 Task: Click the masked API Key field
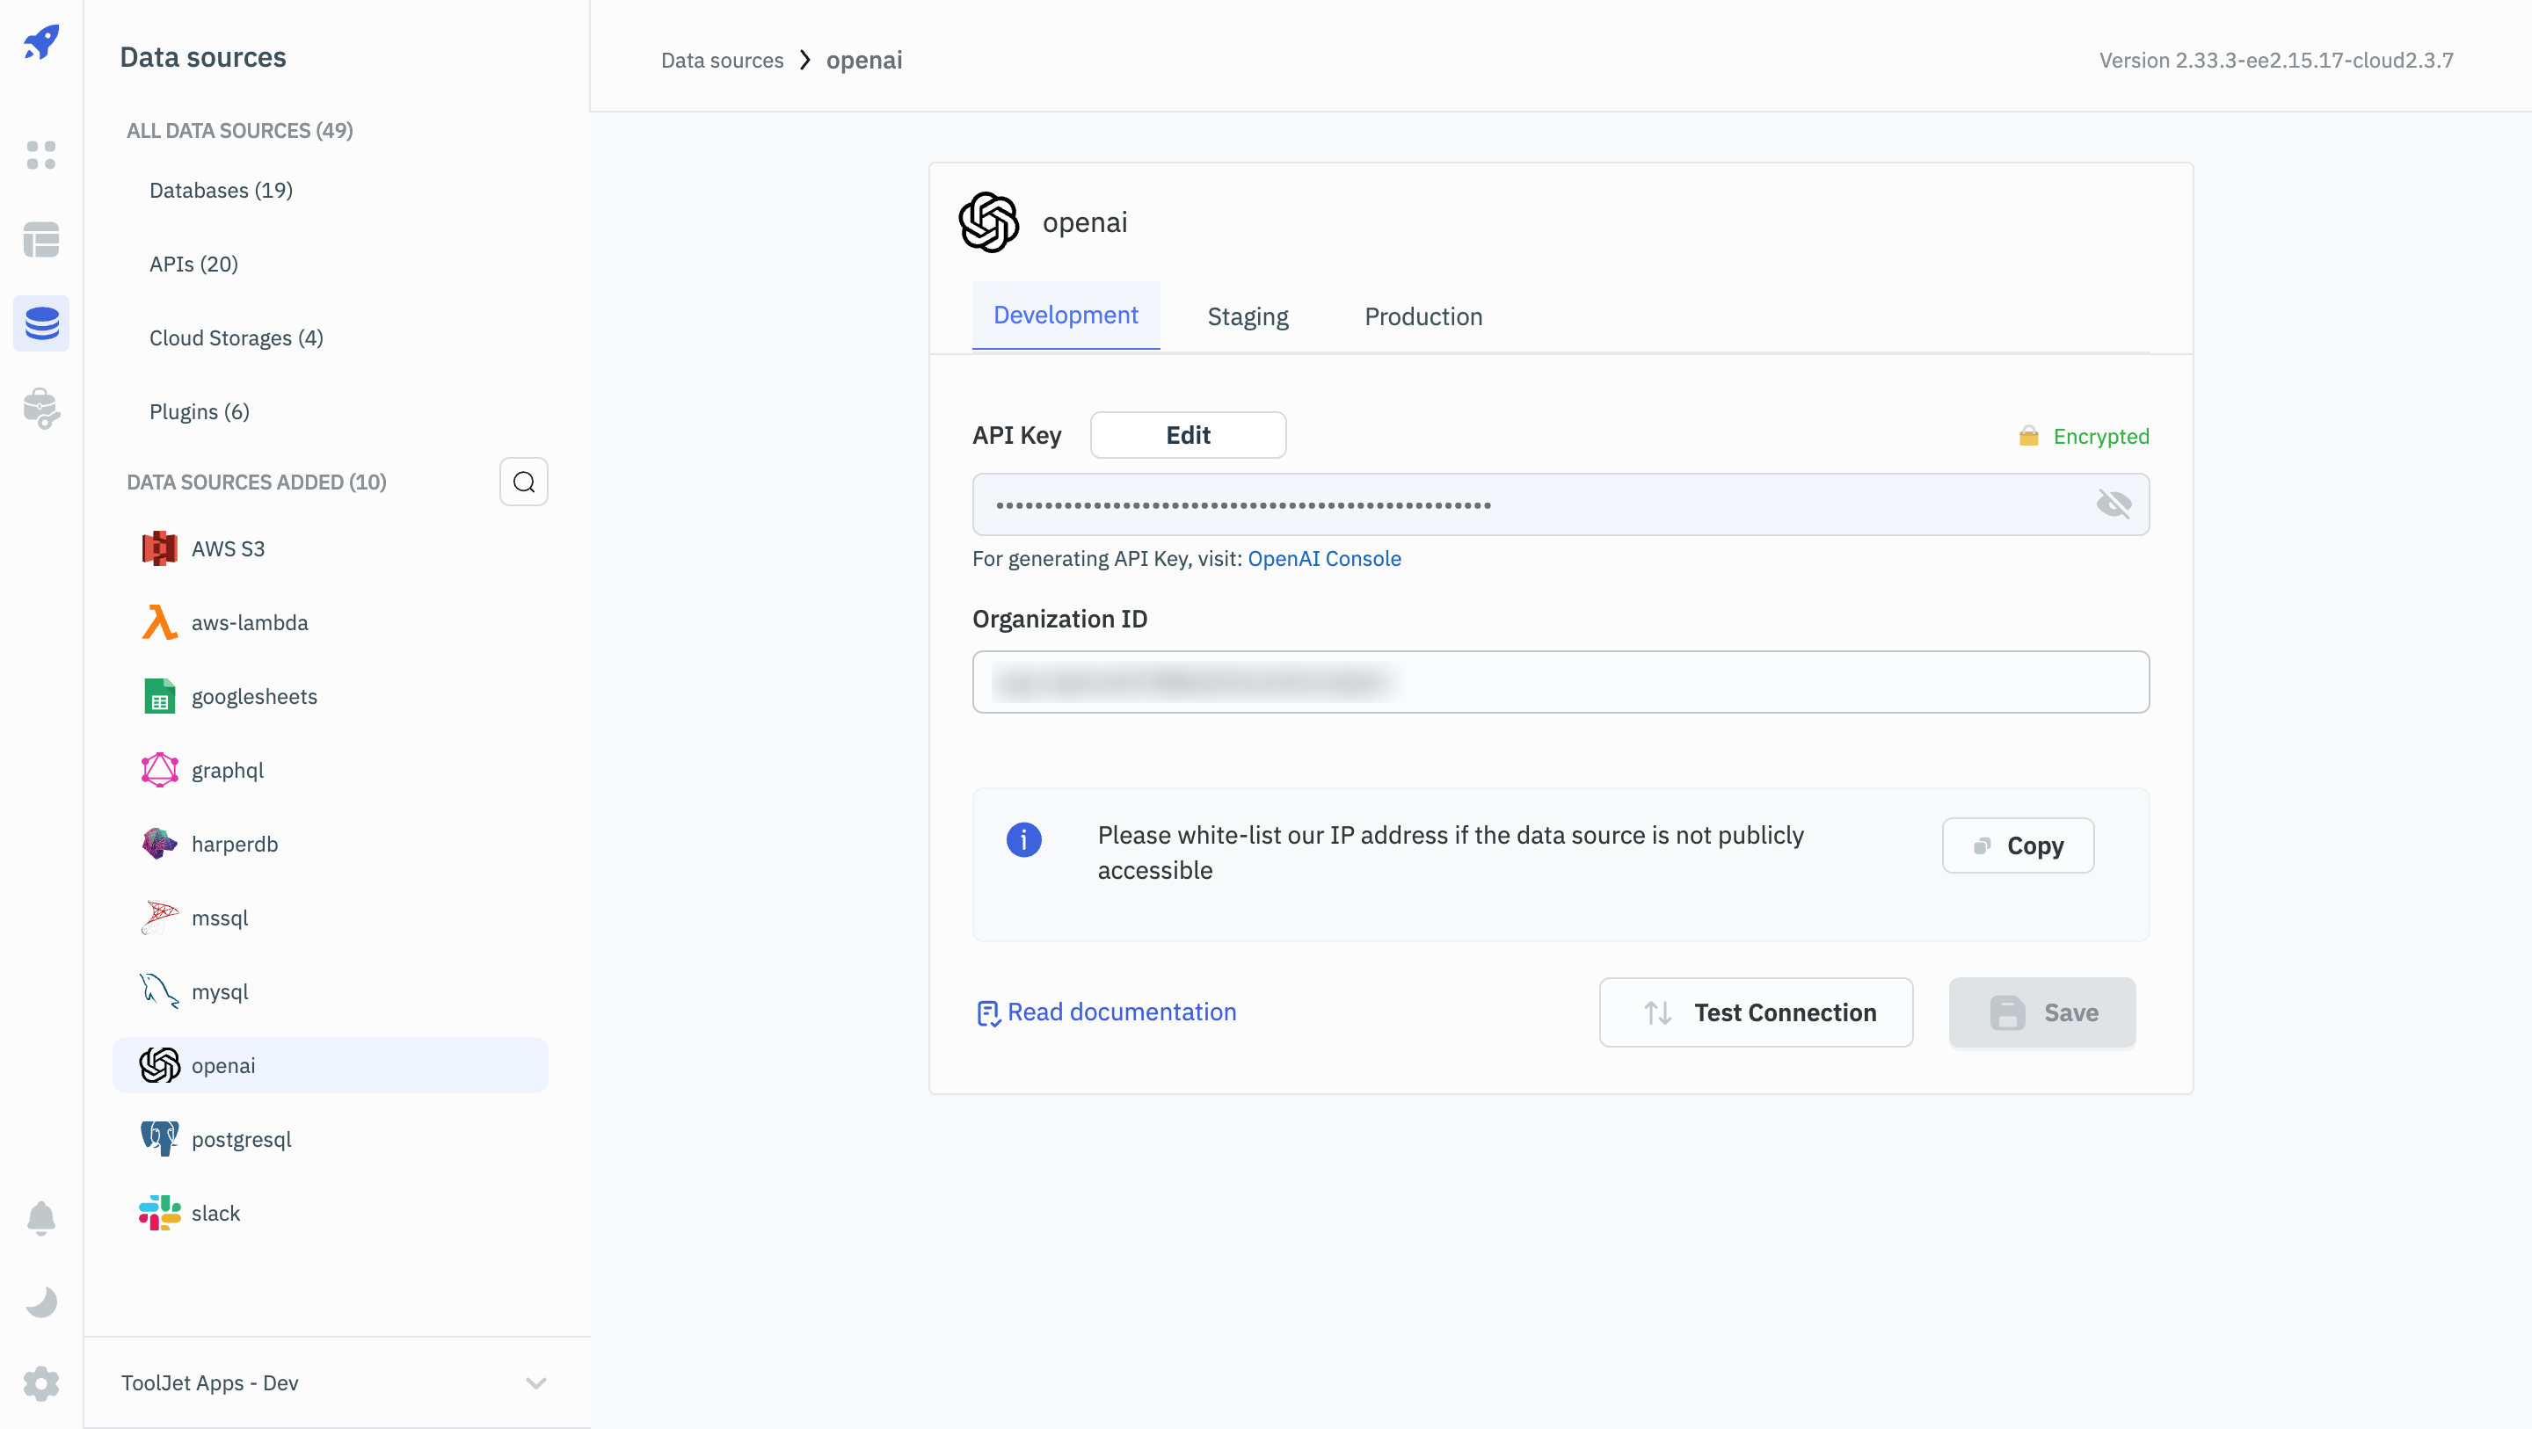coord(1561,504)
